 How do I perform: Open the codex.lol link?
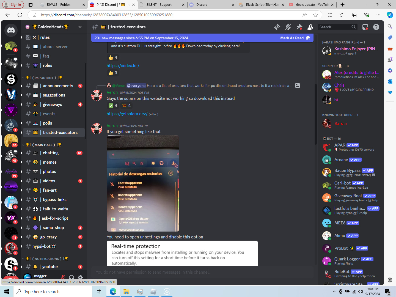pos(123,66)
